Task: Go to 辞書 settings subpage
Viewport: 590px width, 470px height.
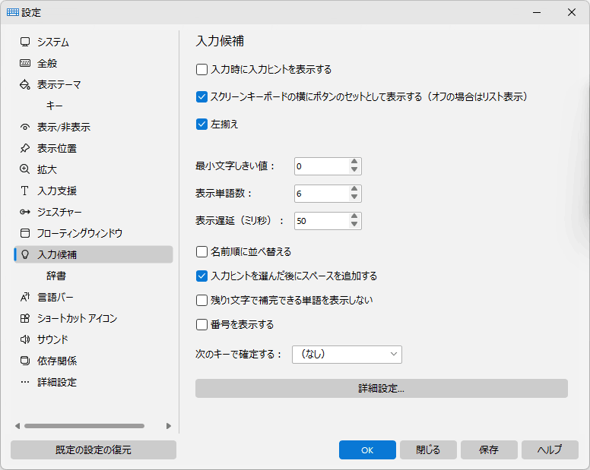Action: [x=56, y=276]
